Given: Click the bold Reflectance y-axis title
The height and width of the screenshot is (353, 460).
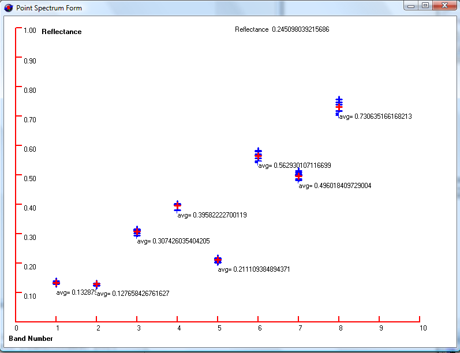Looking at the screenshot, I should (62, 32).
